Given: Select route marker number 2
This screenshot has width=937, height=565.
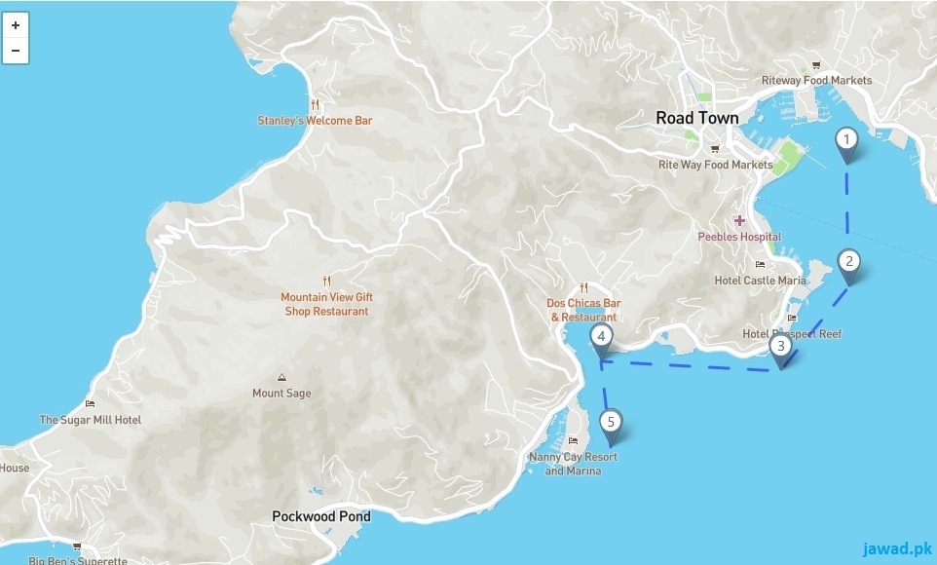Looking at the screenshot, I should [848, 267].
